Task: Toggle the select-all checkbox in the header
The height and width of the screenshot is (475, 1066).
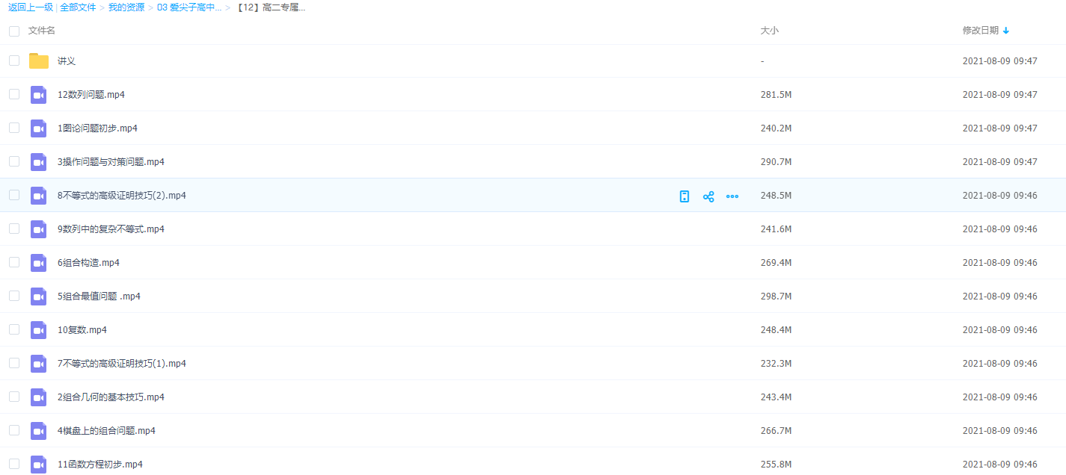Action: coord(14,31)
